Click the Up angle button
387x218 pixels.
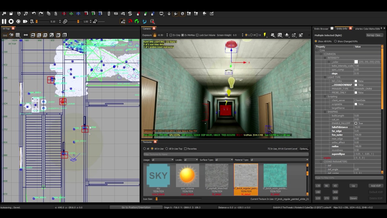(x=353, y=186)
